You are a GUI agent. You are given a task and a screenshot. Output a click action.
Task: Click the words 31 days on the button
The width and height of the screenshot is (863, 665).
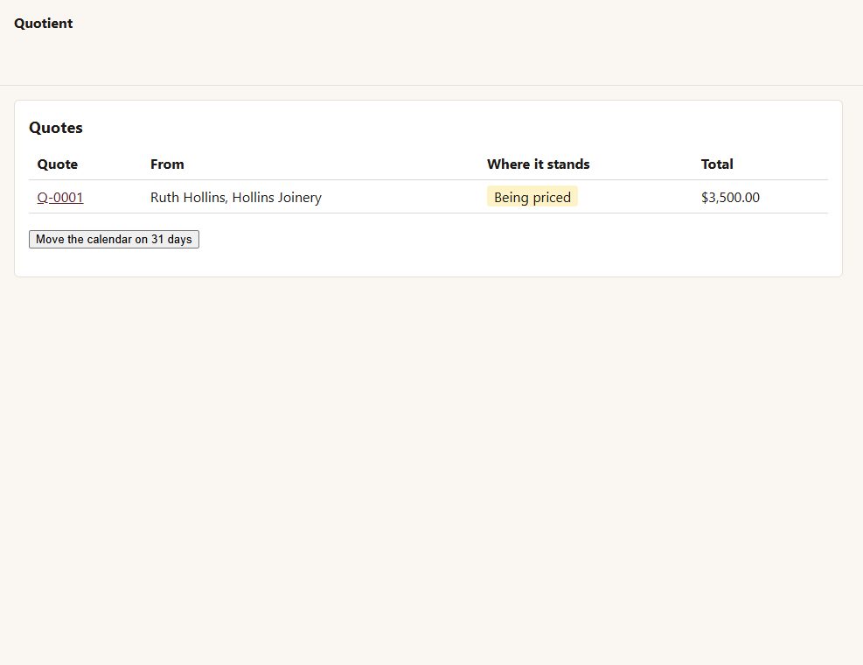(171, 239)
